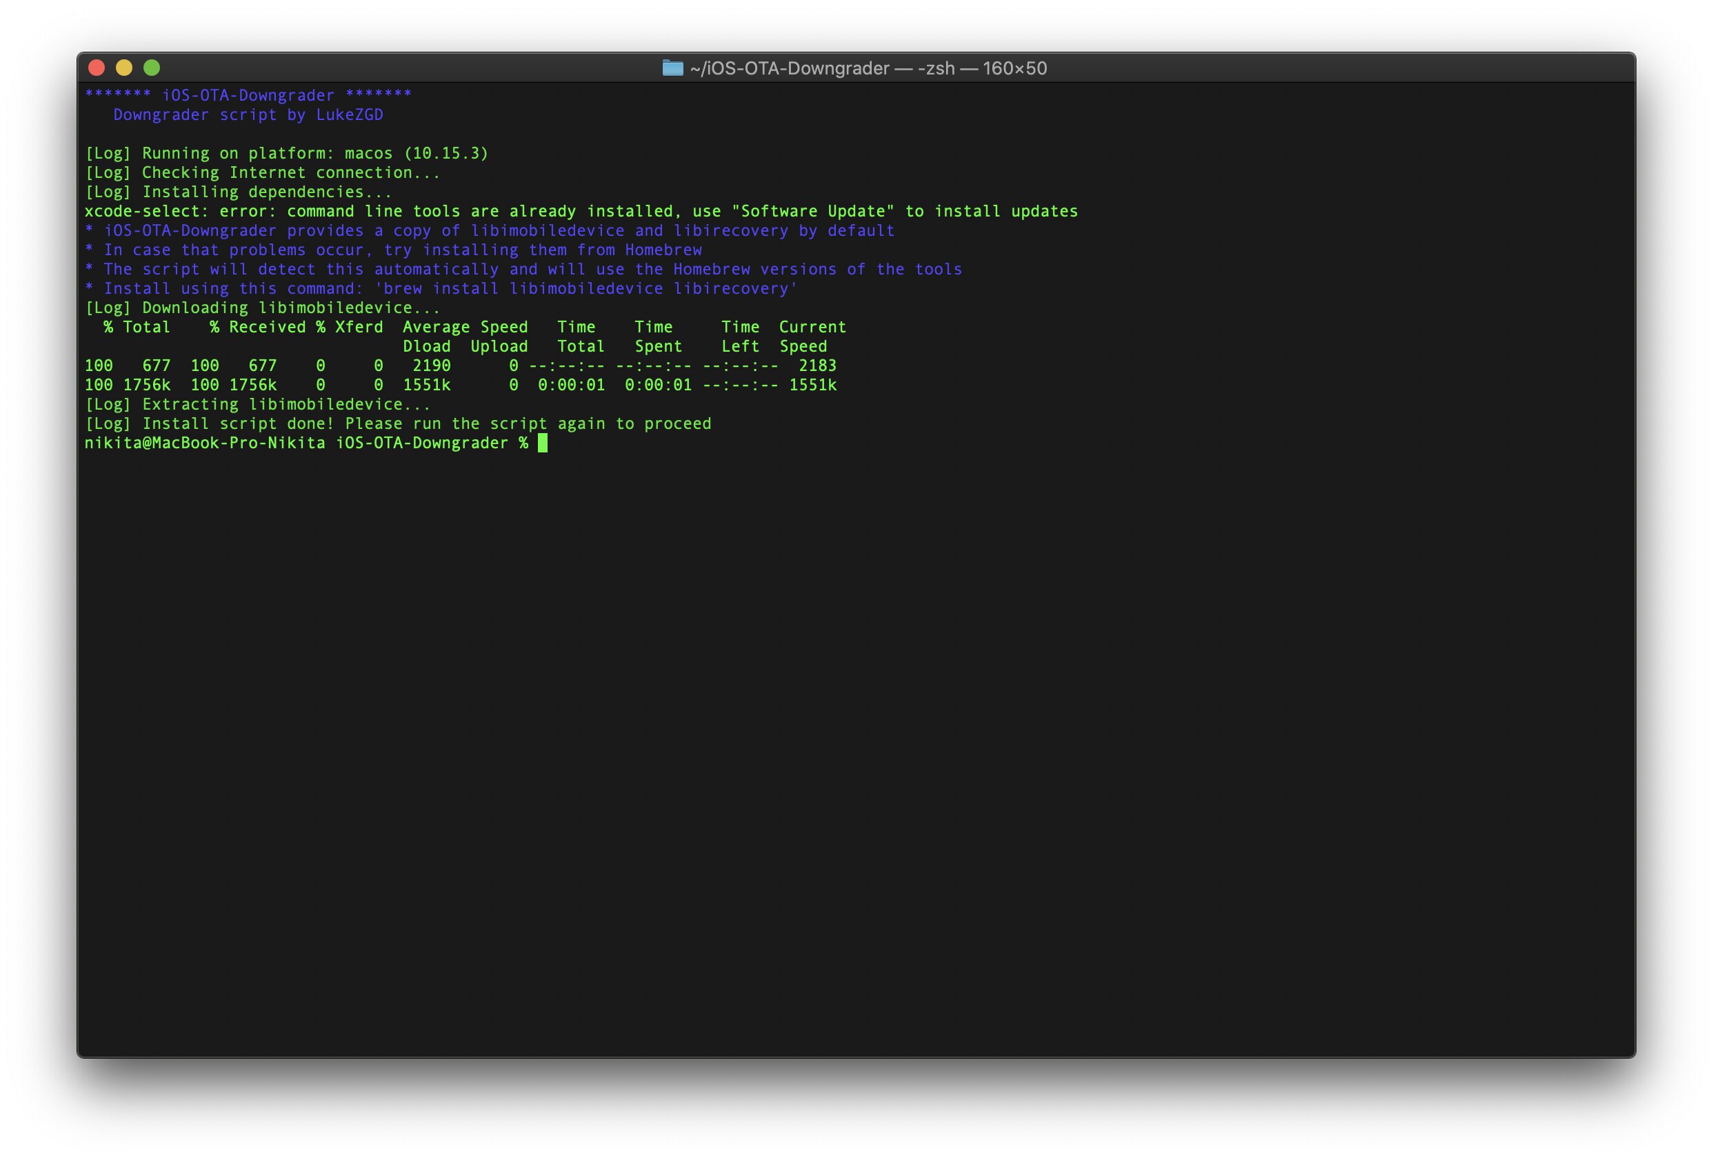Click the 'Average Speed' column header
The height and width of the screenshot is (1160, 1713).
coord(465,327)
